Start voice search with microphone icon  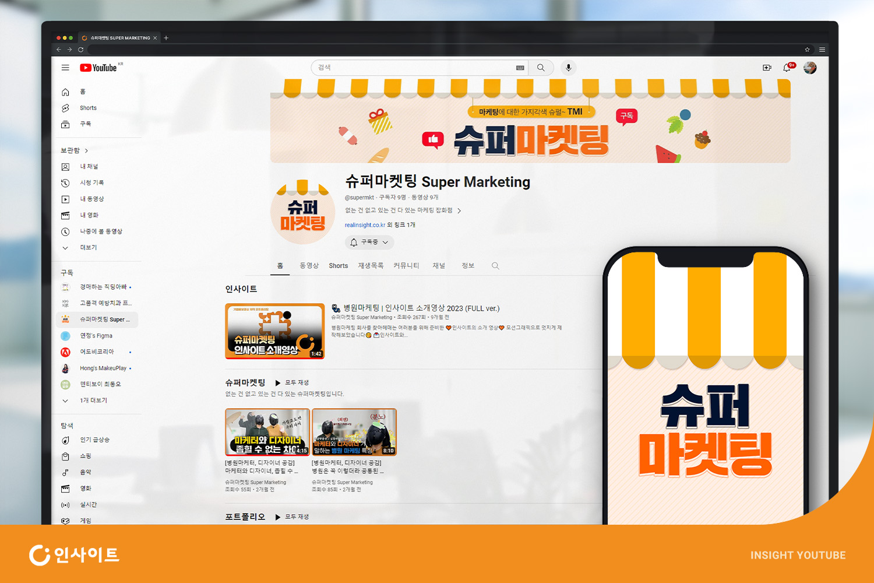[x=569, y=68]
